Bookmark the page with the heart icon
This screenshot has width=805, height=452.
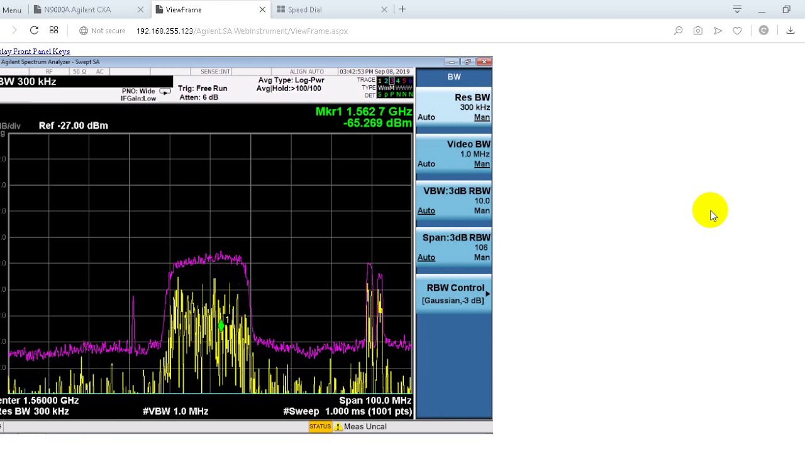737,31
